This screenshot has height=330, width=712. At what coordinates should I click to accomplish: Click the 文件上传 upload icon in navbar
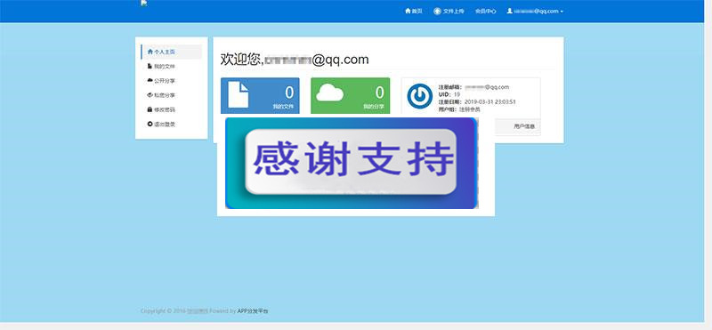coord(437,11)
